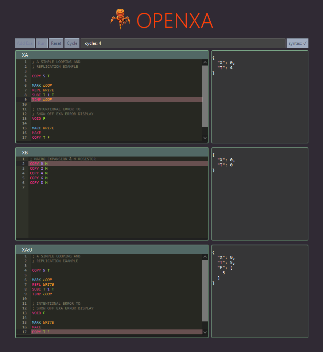Image resolution: width=323 pixels, height=352 pixels.
Task: Click line 7 REPL WRITE in XA:0 editor
Action: pyautogui.click(x=43, y=284)
